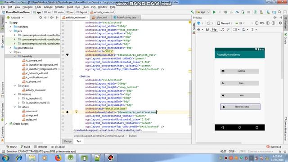Open the VCS menu
Image resolution: width=288 pixels, height=162 pixels.
tap(93, 7)
